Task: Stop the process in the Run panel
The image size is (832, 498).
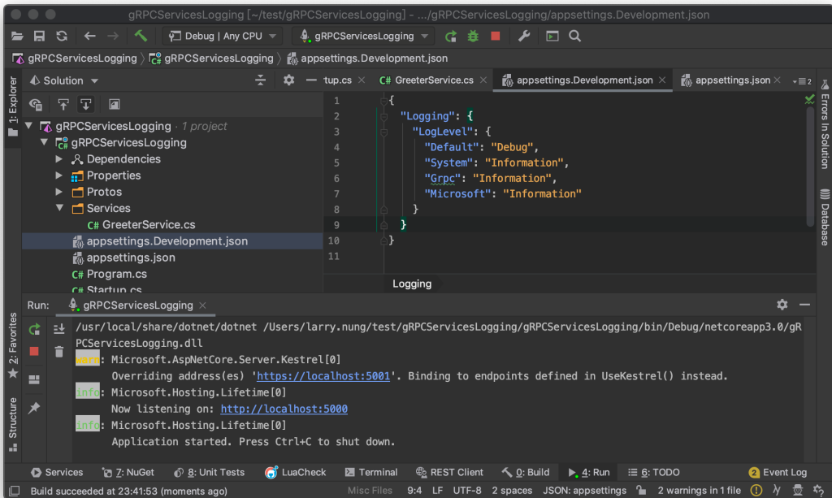Action: tap(34, 351)
